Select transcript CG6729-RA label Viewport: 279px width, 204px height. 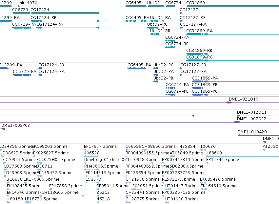tap(24, 24)
